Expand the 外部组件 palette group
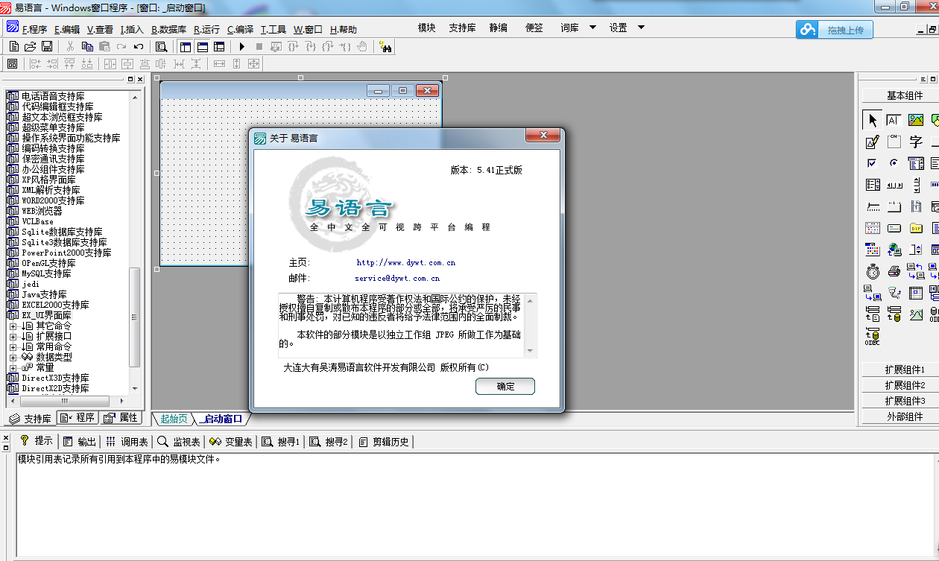 905,416
